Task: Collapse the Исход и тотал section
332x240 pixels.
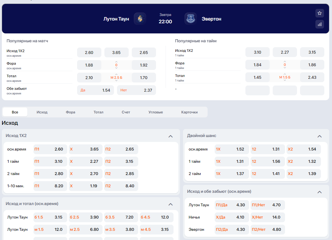Action: click(170, 204)
